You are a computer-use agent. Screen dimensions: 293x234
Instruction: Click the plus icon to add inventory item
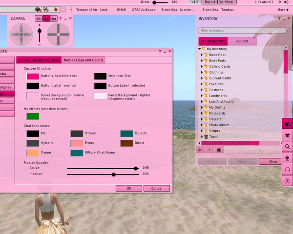(x=210, y=150)
